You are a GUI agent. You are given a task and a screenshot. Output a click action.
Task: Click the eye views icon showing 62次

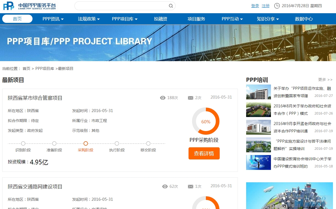(165, 186)
